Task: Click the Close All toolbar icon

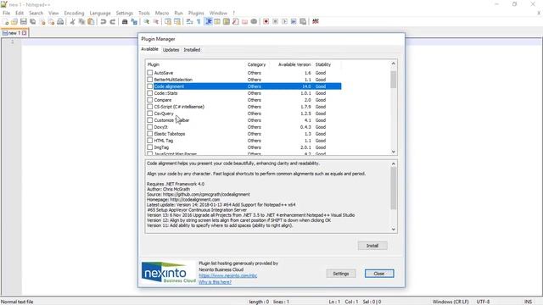Action: (x=51, y=22)
